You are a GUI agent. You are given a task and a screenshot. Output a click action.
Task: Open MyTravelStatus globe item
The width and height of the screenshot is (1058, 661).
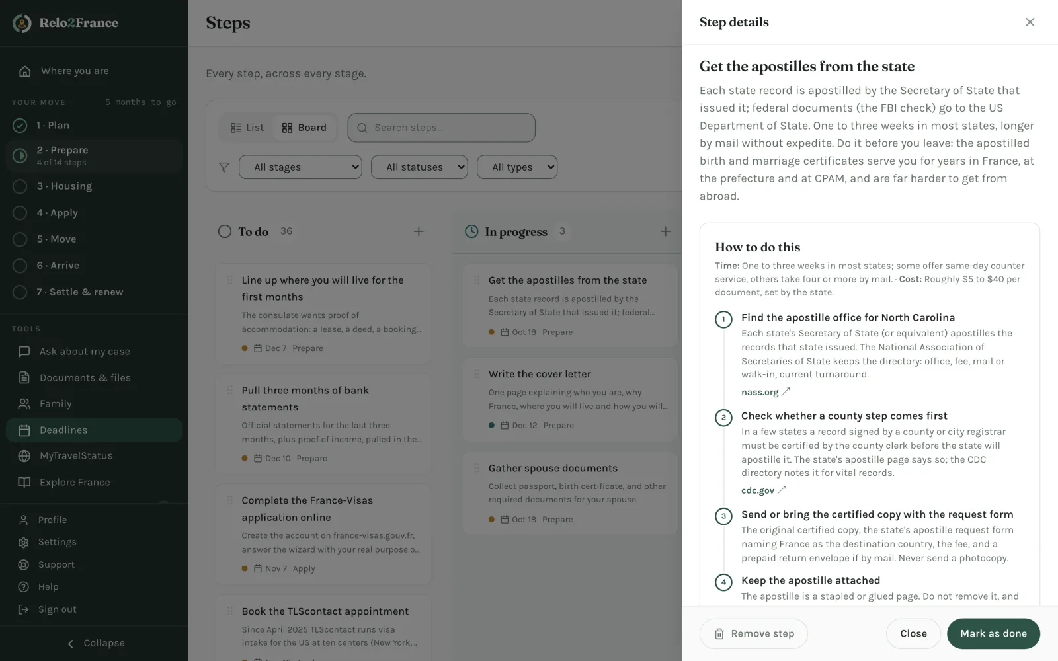tap(94, 456)
